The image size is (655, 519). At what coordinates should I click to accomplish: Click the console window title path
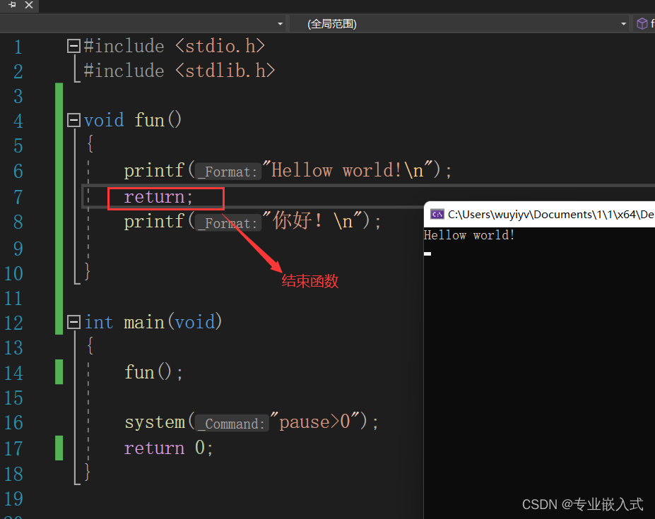pos(551,214)
